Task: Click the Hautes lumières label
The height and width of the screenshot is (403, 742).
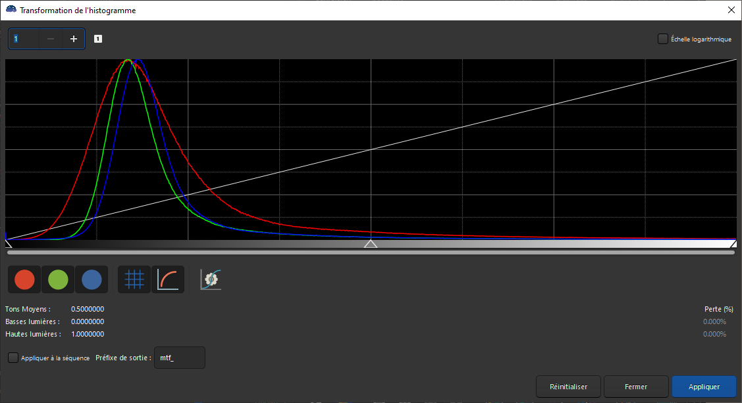Action: [33, 334]
